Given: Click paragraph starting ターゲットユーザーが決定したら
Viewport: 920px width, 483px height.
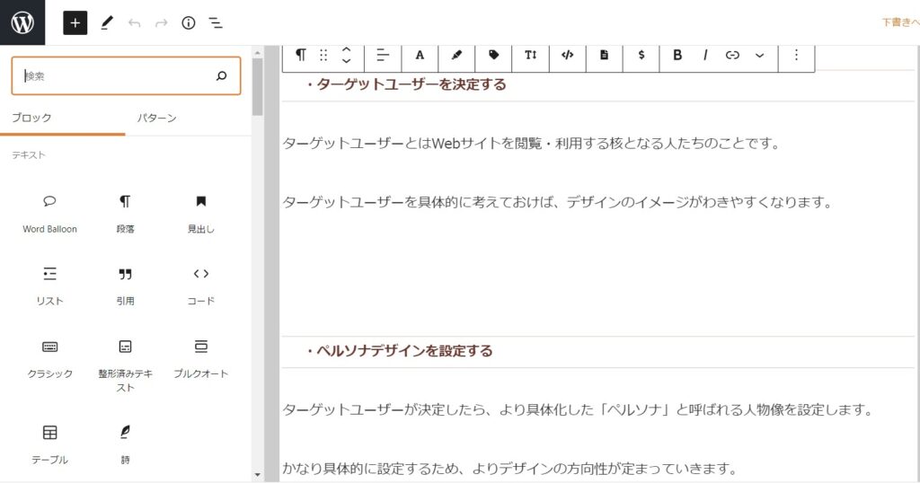Looking at the screenshot, I should coord(578,409).
